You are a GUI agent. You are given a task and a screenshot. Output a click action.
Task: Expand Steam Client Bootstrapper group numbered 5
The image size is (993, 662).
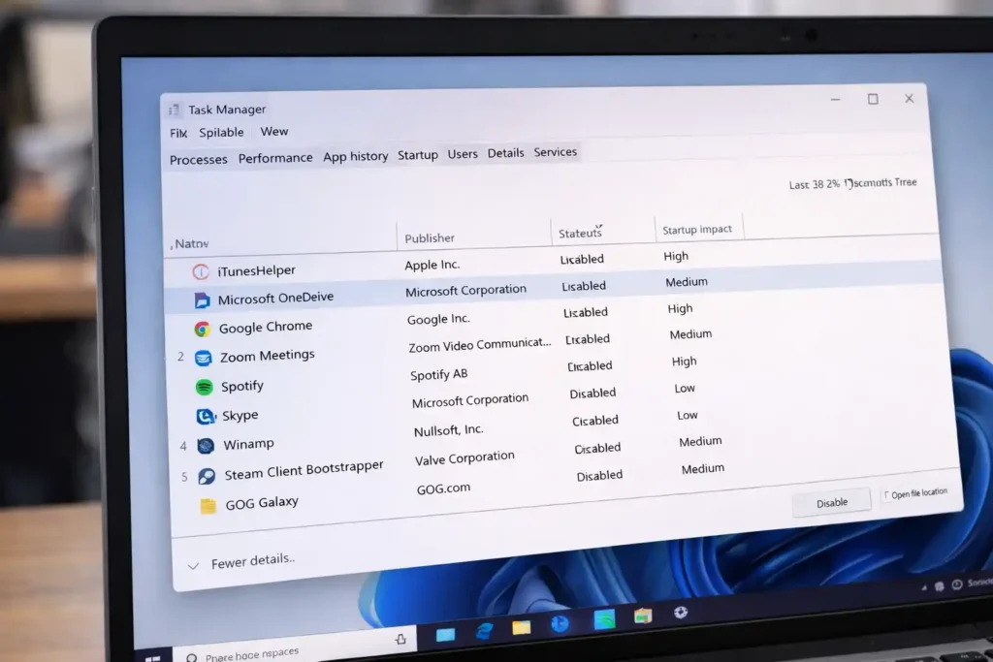pyautogui.click(x=184, y=477)
